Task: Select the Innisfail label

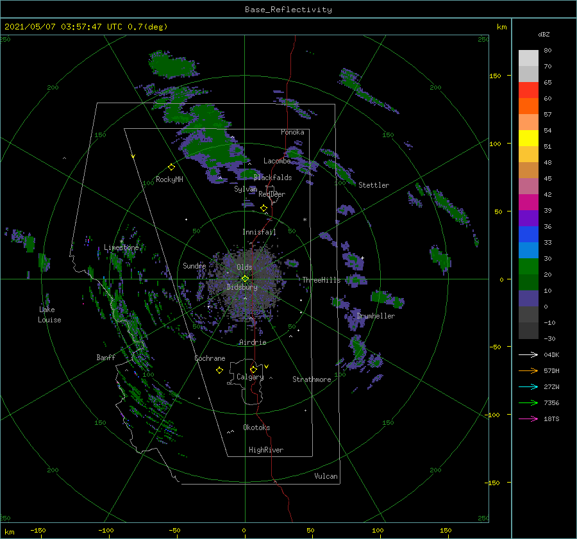Action: pos(259,232)
